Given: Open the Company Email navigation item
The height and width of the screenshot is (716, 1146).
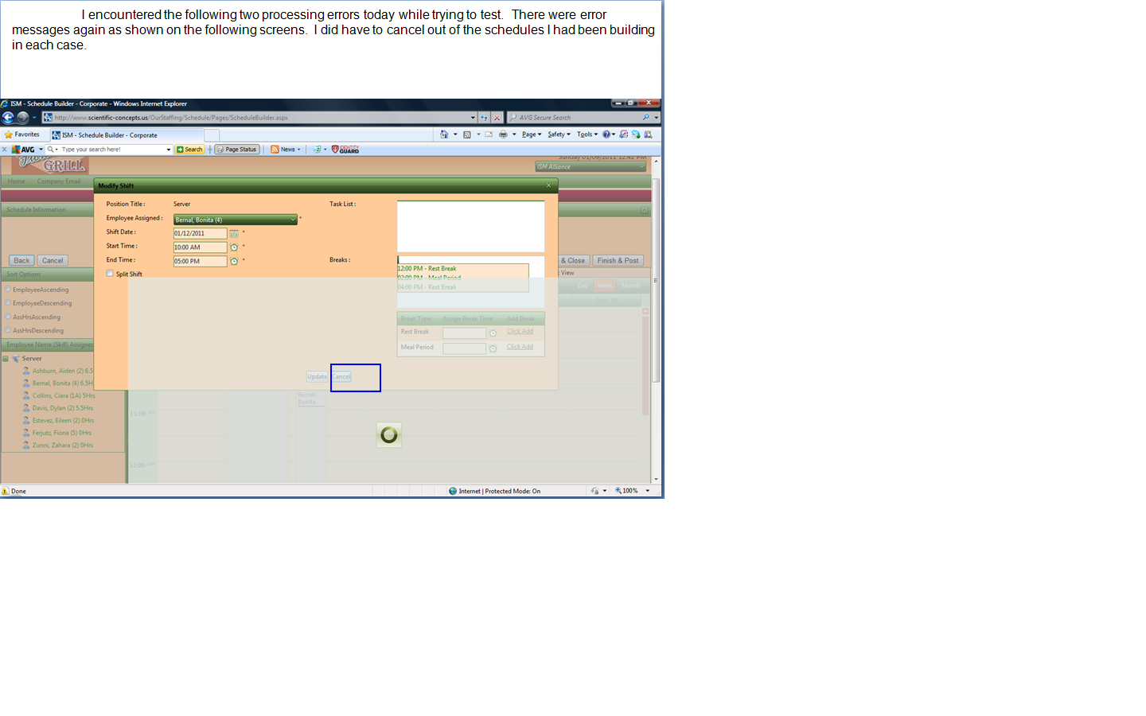Looking at the screenshot, I should (x=59, y=181).
